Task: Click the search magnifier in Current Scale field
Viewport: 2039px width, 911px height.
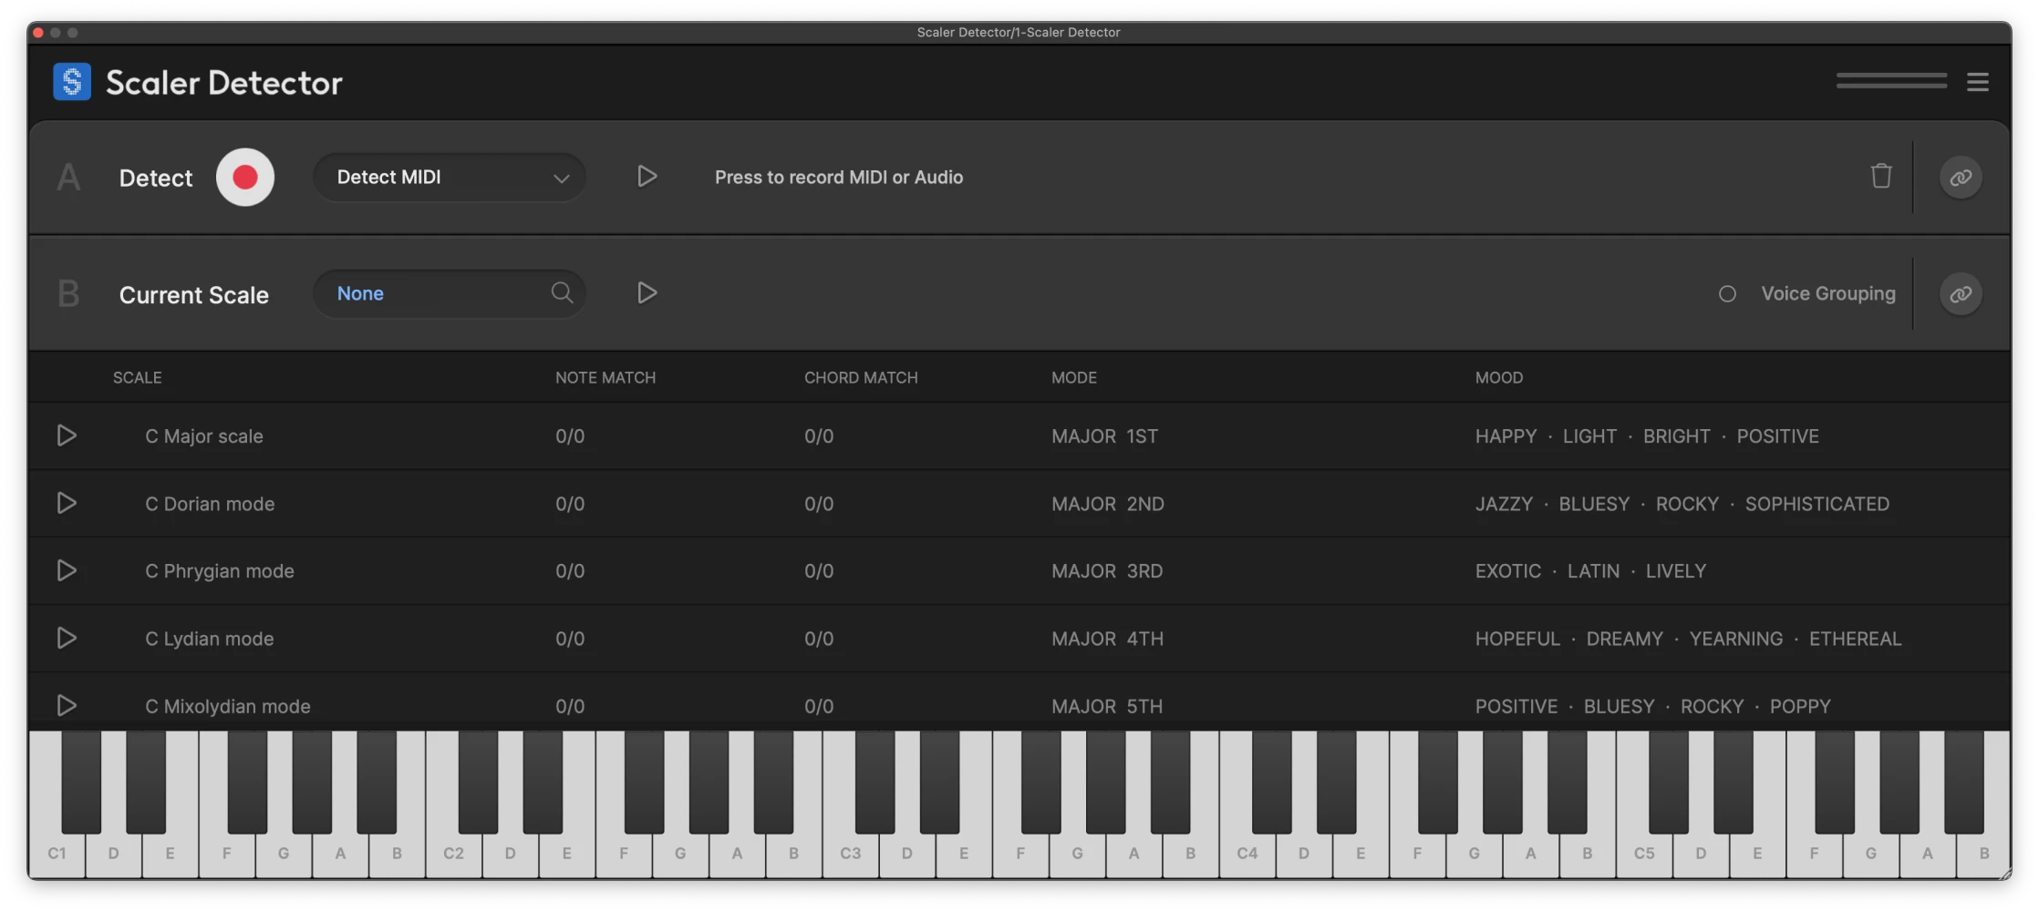Action: [x=562, y=293]
